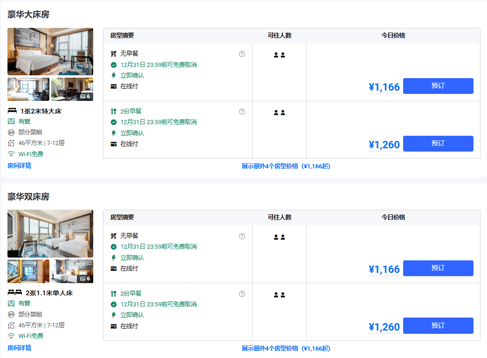Open 房间详情 link for 豪华大床房
Viewport: 487px width, 358px height.
pyautogui.click(x=20, y=166)
